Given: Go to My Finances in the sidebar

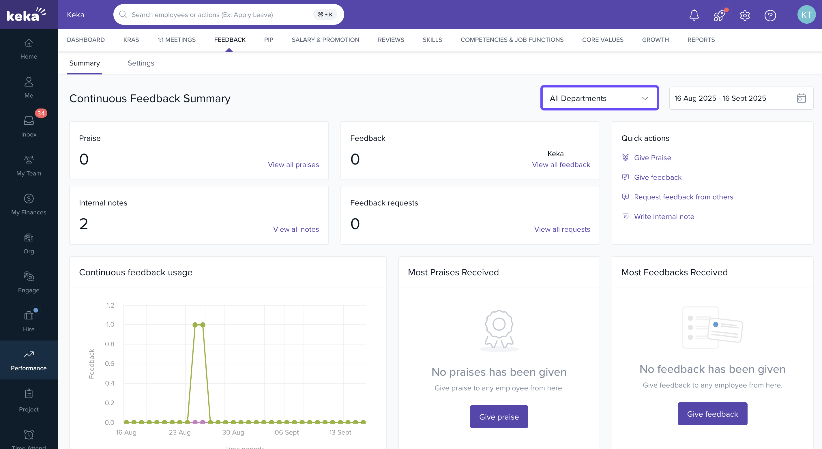Looking at the screenshot, I should tap(29, 204).
